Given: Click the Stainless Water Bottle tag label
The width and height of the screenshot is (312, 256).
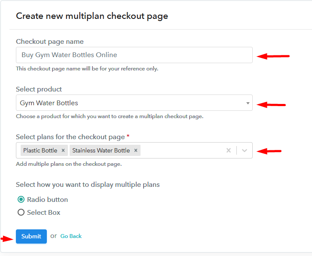Looking at the screenshot, I should [x=101, y=150].
